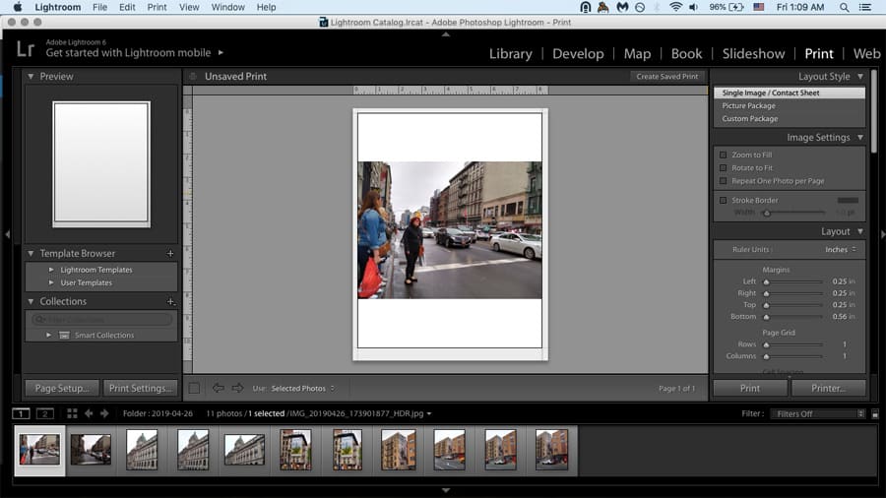Screen dimensions: 886x498
Task: Click the Printer... button
Action: 828,388
